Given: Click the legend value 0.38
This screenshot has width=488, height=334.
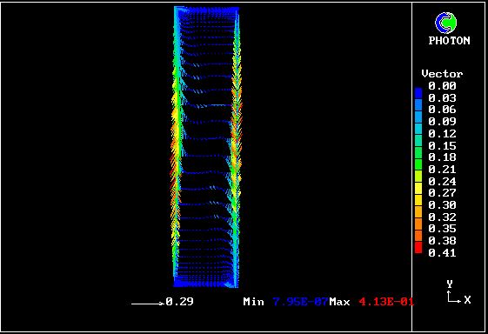Looking at the screenshot, I should (442, 241).
